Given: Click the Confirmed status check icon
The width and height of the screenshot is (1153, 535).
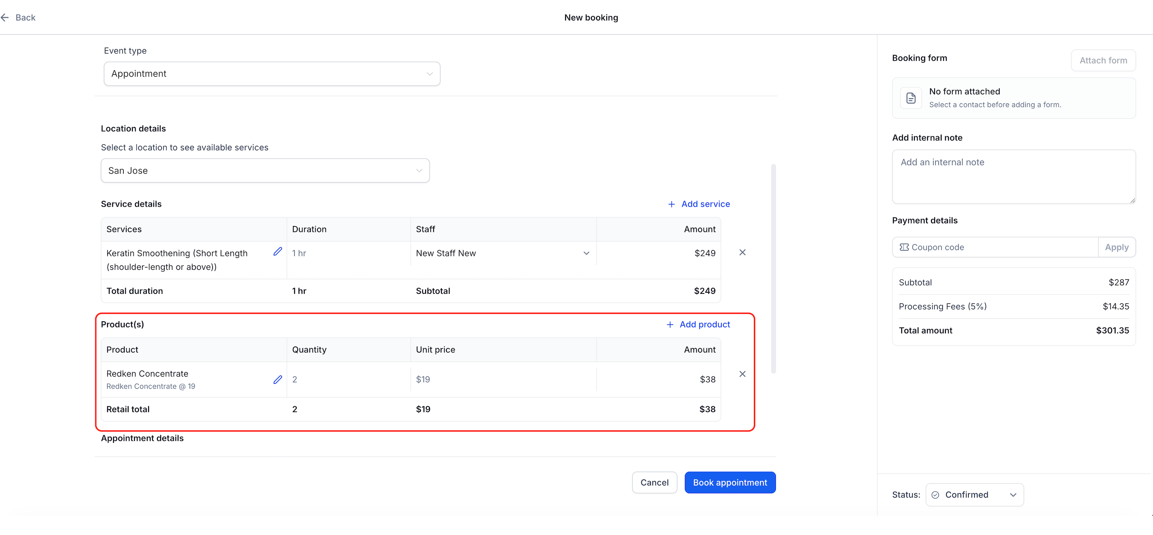Looking at the screenshot, I should (935, 495).
